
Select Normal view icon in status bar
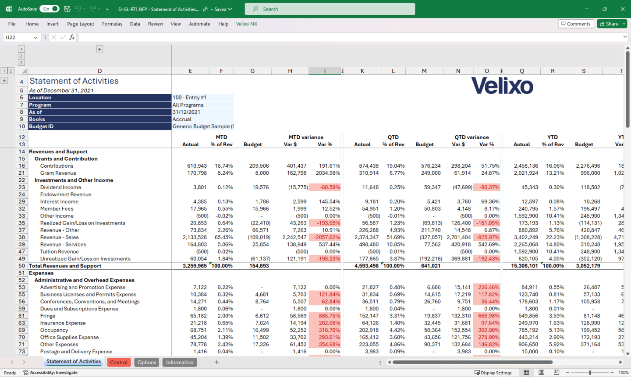tap(525, 372)
